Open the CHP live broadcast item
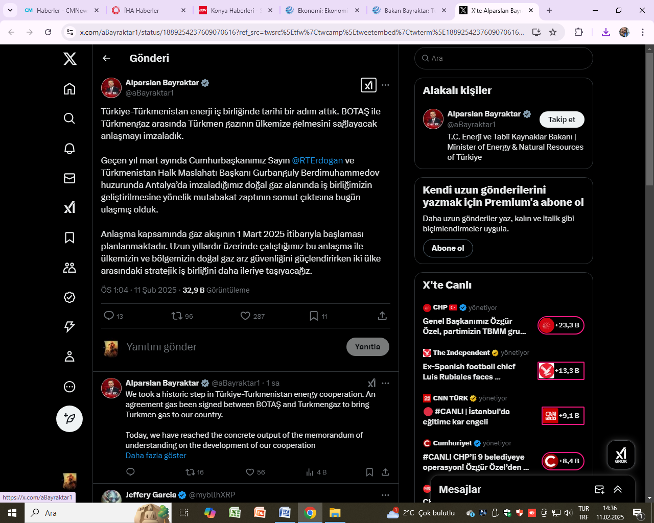The height and width of the screenshot is (523, 654). coord(503,321)
